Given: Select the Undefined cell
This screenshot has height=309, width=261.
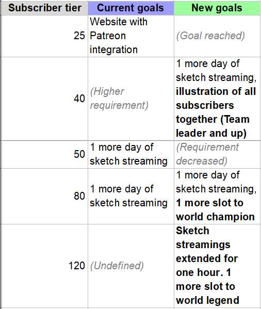Looking at the screenshot, I should [x=131, y=266].
